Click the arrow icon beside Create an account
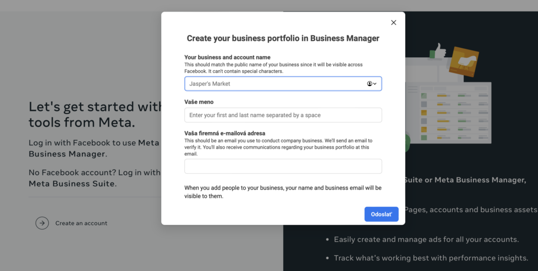Image resolution: width=538 pixels, height=271 pixels. (x=42, y=223)
